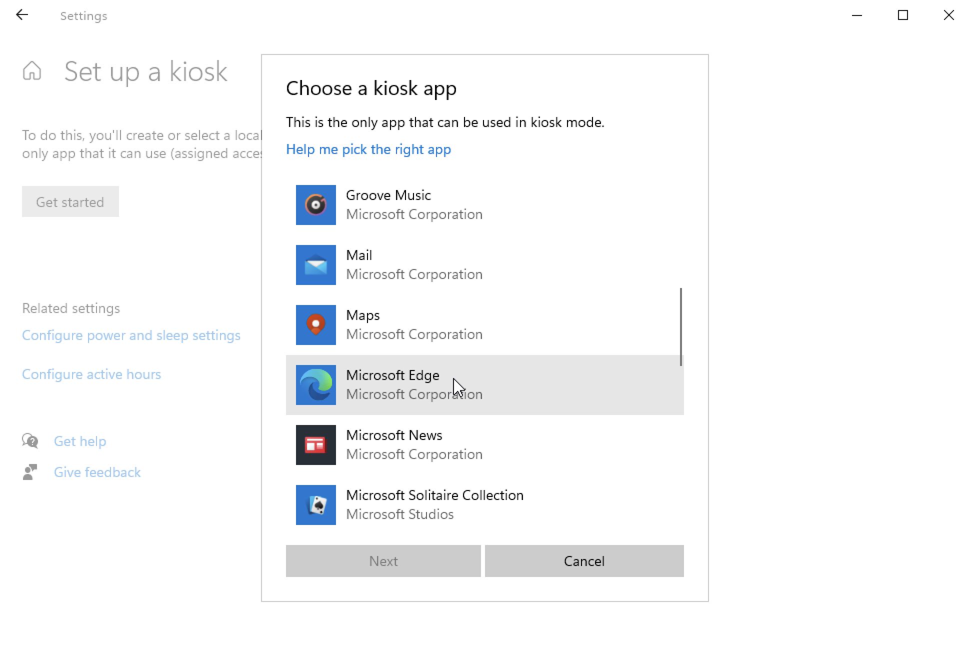Select the Microsoft Edge app icon
Image resolution: width=970 pixels, height=655 pixels.
pos(315,385)
